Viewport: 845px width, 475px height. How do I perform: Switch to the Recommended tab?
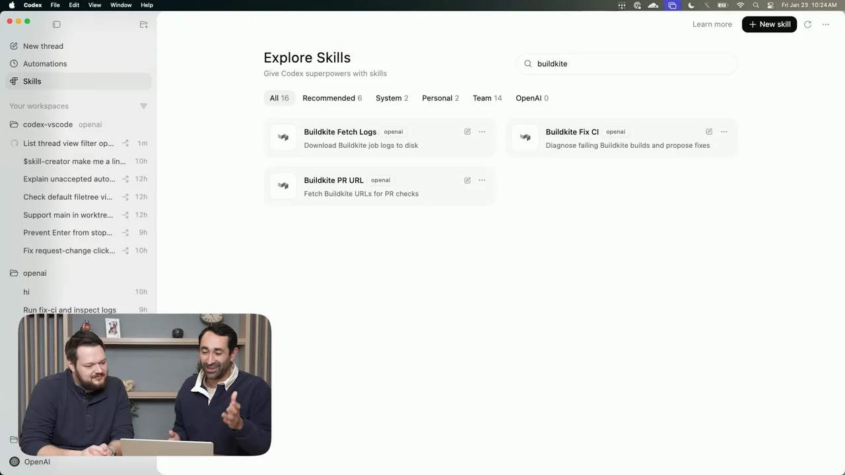[x=332, y=98]
